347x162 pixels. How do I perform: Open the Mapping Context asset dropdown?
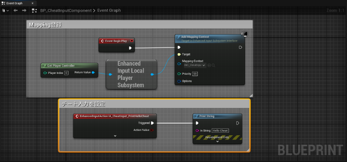point(195,65)
